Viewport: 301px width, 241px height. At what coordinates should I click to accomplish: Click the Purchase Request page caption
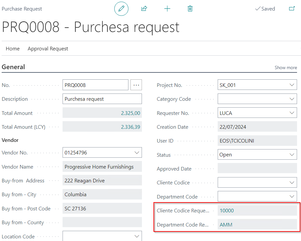[22, 9]
